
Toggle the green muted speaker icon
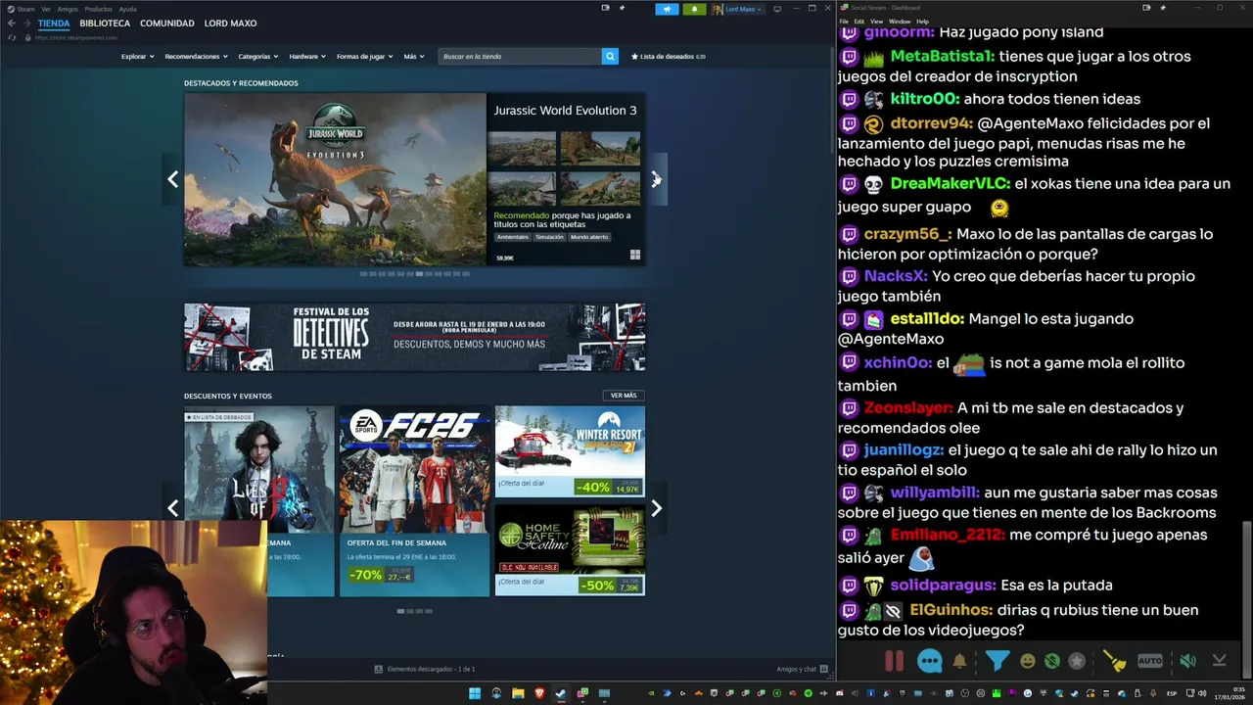coord(1187,661)
